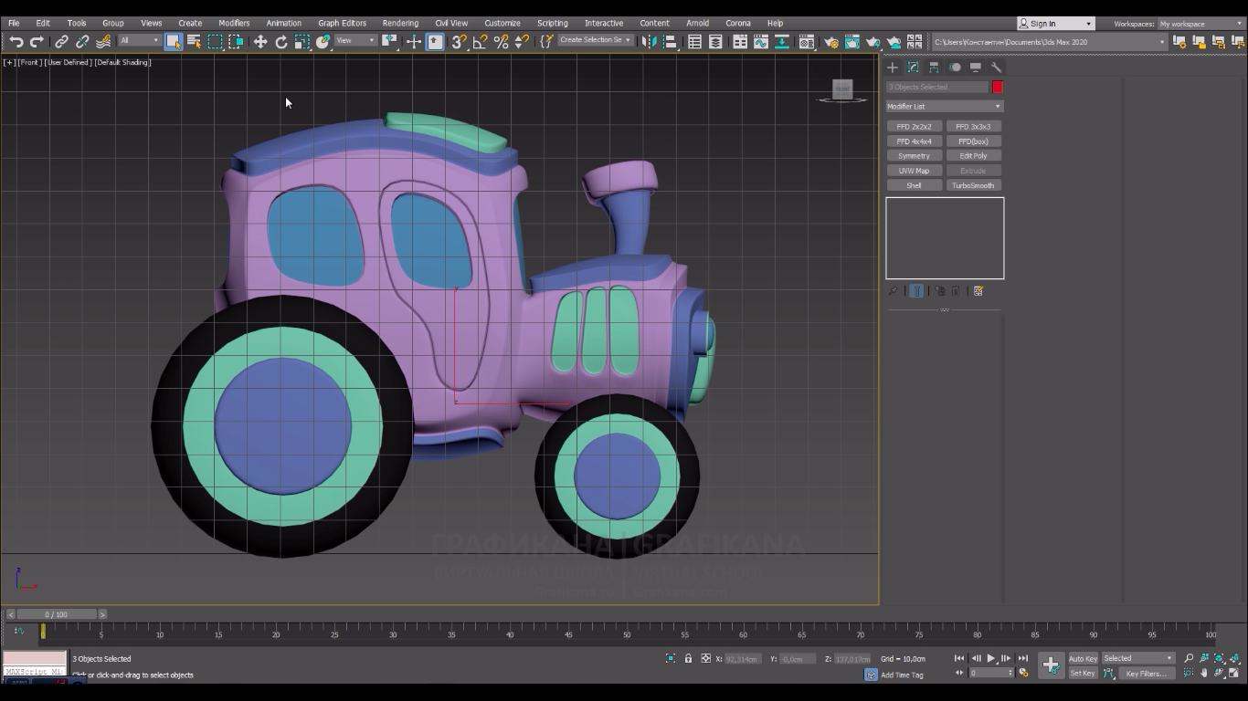This screenshot has width=1248, height=701.
Task: Open Render Setup teapot icon
Action: click(830, 42)
